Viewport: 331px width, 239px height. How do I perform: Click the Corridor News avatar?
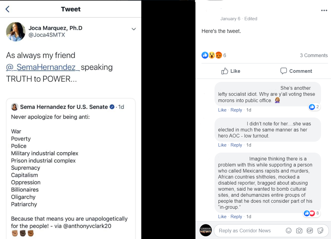[206, 231]
